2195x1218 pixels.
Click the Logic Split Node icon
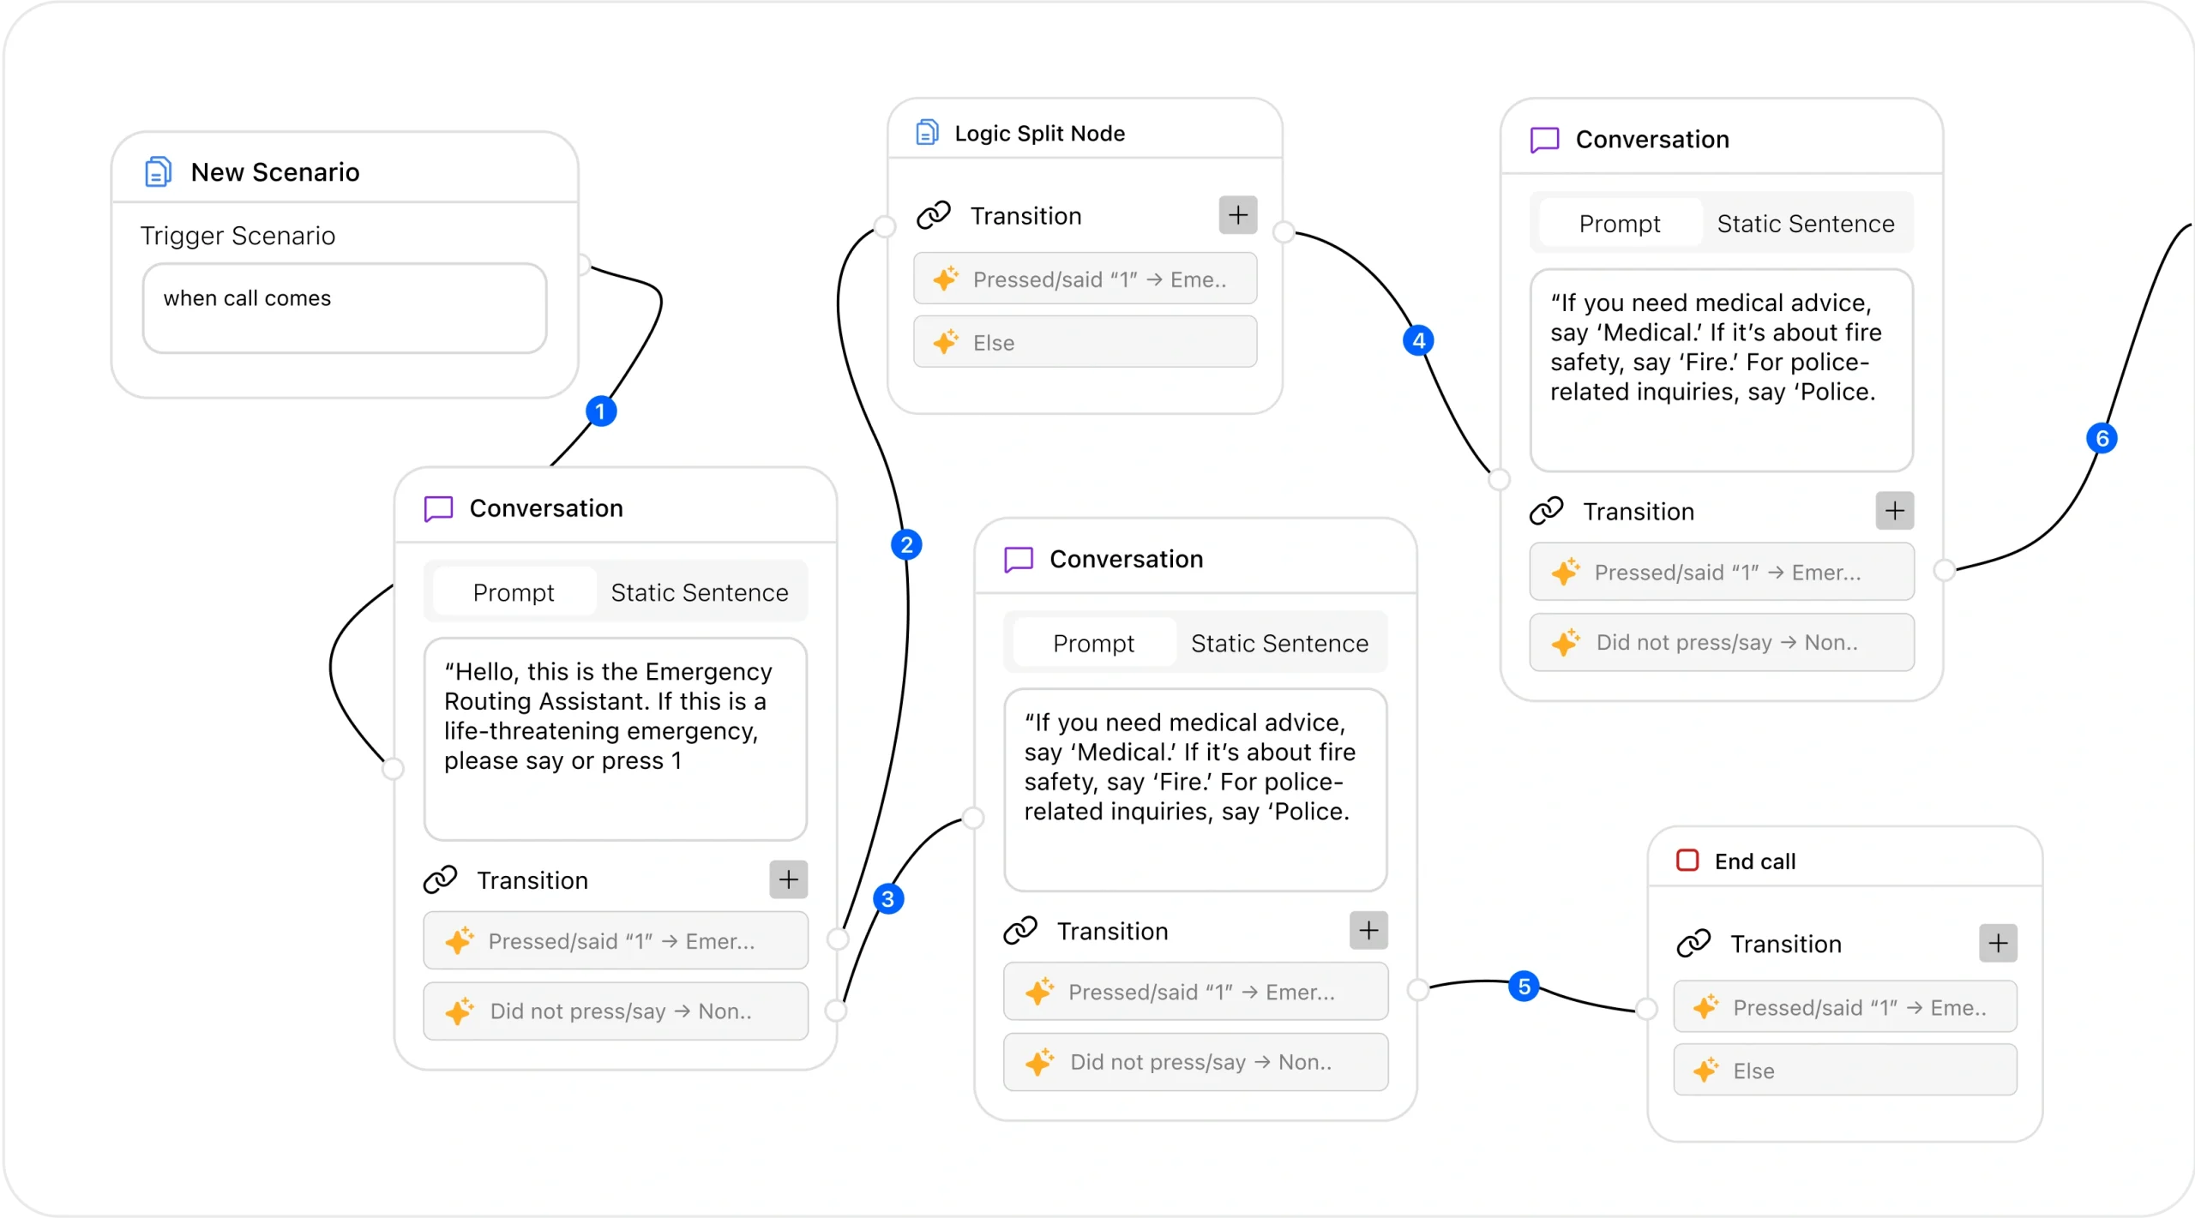(927, 133)
